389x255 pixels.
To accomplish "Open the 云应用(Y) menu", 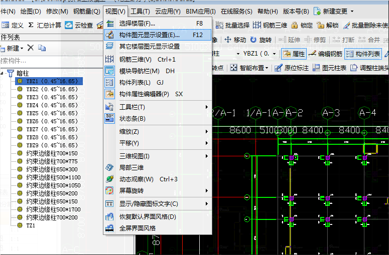I will tap(168, 12).
